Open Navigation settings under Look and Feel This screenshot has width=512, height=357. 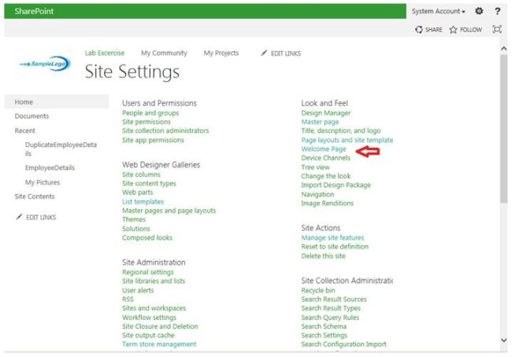coord(317,194)
